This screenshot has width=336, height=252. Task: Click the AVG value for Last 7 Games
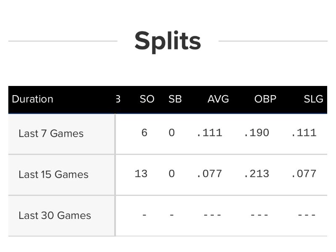coord(209,133)
